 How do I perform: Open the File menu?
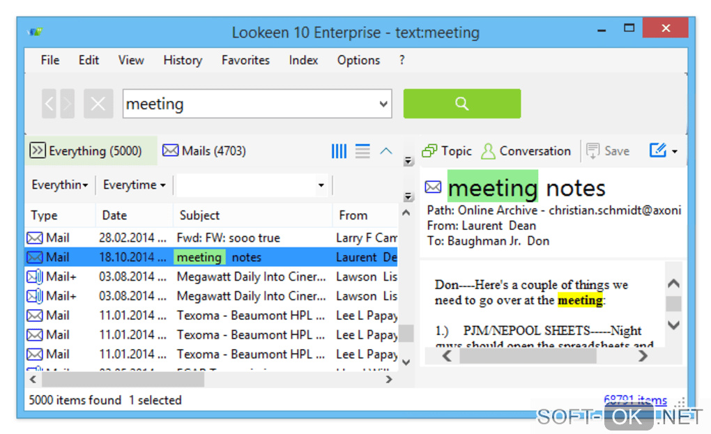[x=50, y=60]
